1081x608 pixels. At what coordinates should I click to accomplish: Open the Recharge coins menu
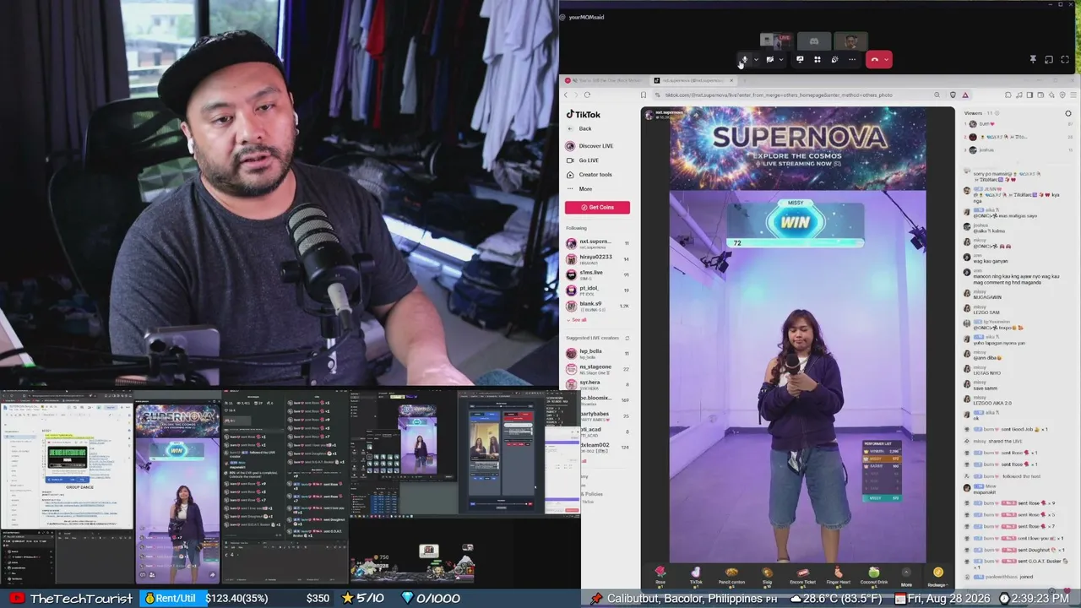point(937,576)
